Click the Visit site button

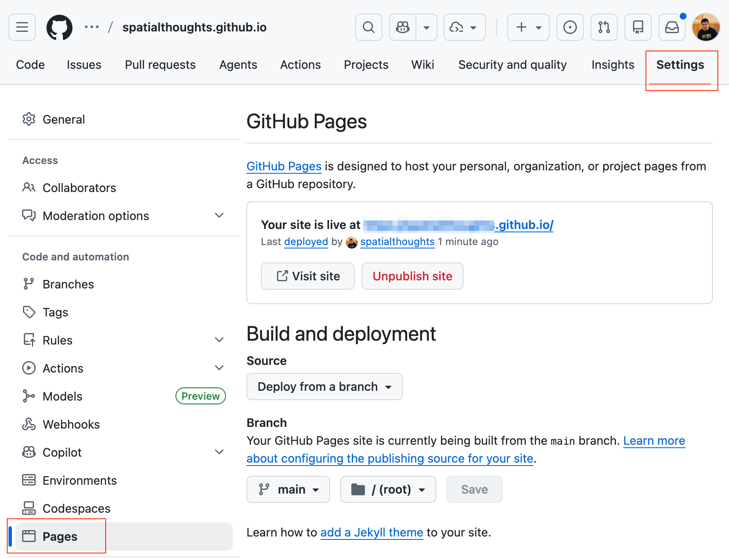click(308, 276)
